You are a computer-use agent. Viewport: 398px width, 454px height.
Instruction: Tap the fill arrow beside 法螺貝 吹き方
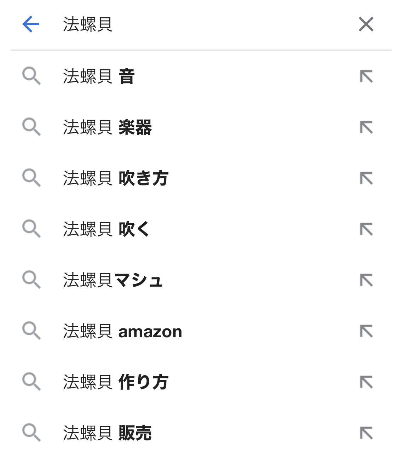366,178
